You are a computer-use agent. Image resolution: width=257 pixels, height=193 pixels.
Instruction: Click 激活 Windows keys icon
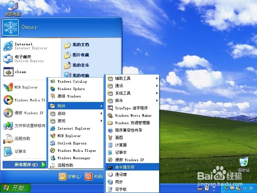pyautogui.click(x=53, y=96)
